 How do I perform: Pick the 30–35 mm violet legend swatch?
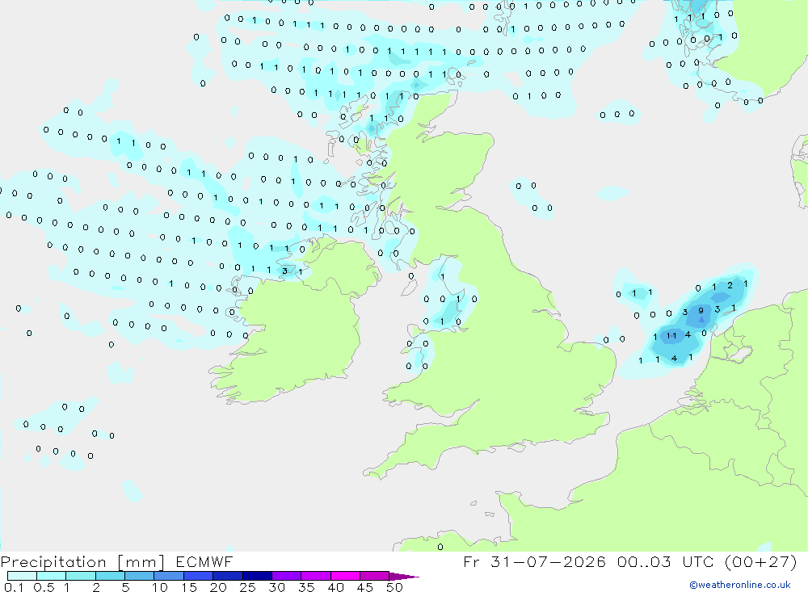coord(287,576)
